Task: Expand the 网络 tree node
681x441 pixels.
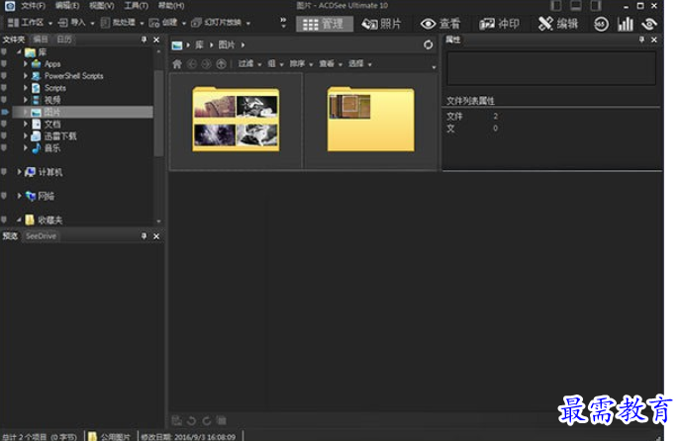Action: point(19,196)
